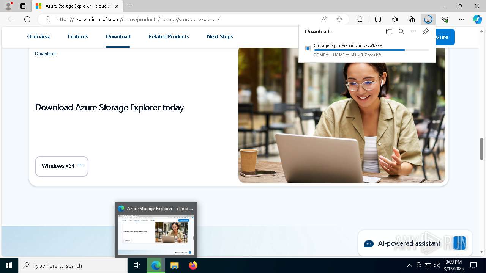Switch to the Overview tab
Viewport: 486px width, 273px height.
38,36
